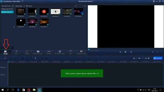The height and width of the screenshot is (92, 164).
Task: Step to the previous frame
Action: pos(120,52)
